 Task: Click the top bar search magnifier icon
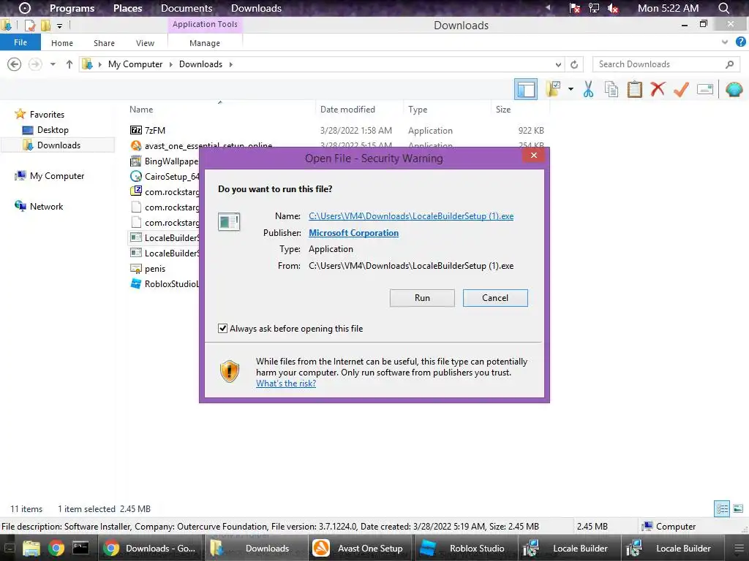(723, 8)
